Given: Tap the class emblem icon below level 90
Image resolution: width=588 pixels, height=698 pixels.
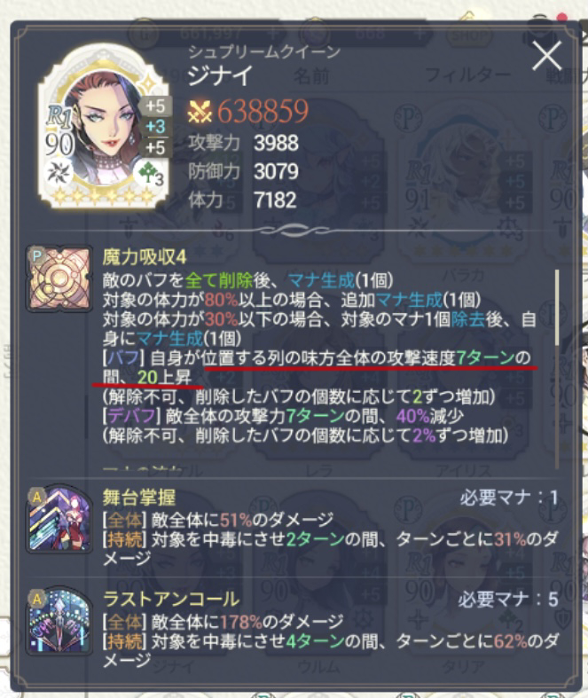Looking at the screenshot, I should (x=58, y=173).
